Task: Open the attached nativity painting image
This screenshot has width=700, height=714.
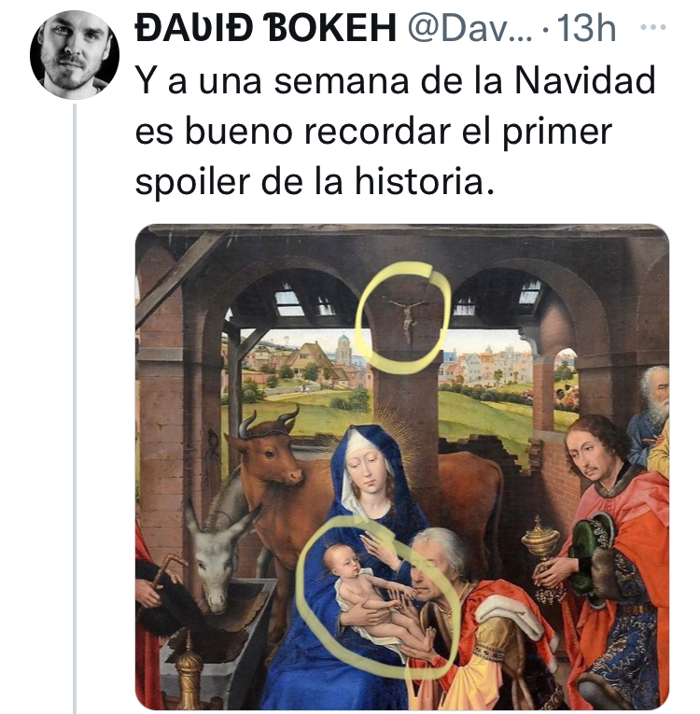Action: pyautogui.click(x=401, y=467)
